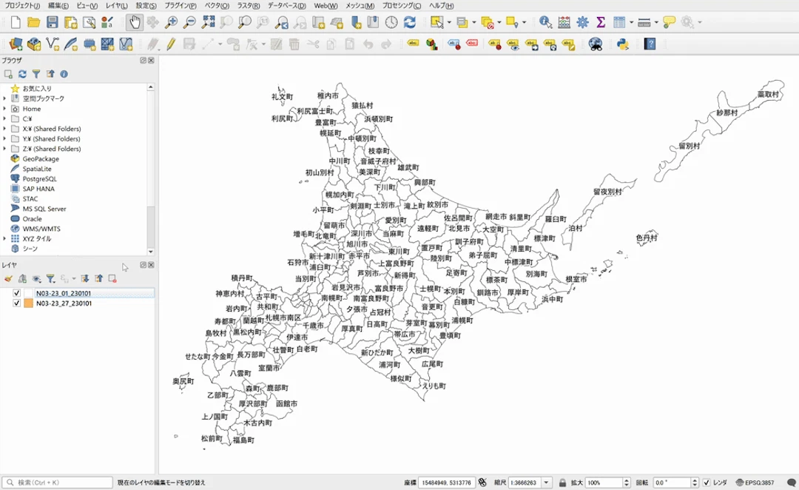Viewport: 799px width, 490px height.
Task: Open the ベクタ(O) menu
Action: coord(217,6)
